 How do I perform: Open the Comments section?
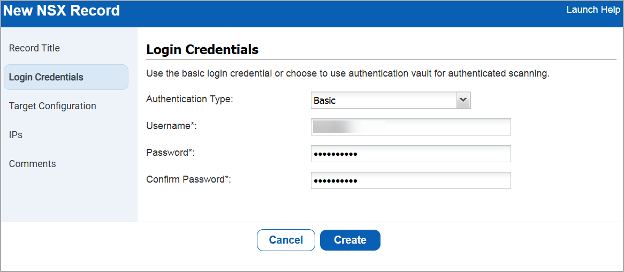pyautogui.click(x=33, y=164)
